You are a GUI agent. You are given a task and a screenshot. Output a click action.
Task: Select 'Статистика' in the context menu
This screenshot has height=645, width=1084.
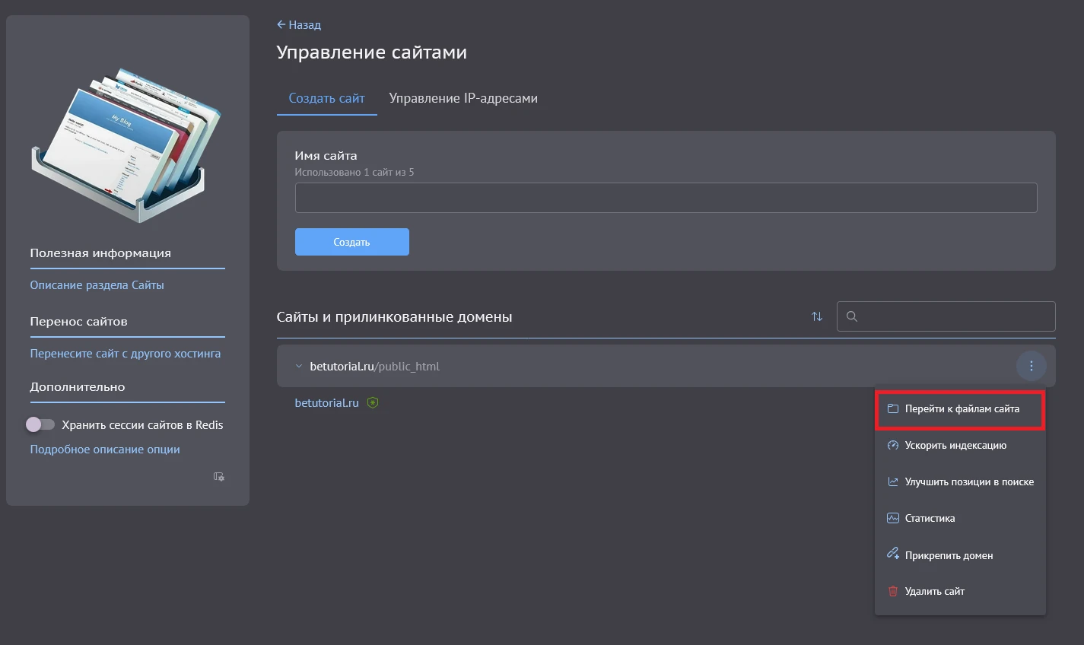[929, 518]
